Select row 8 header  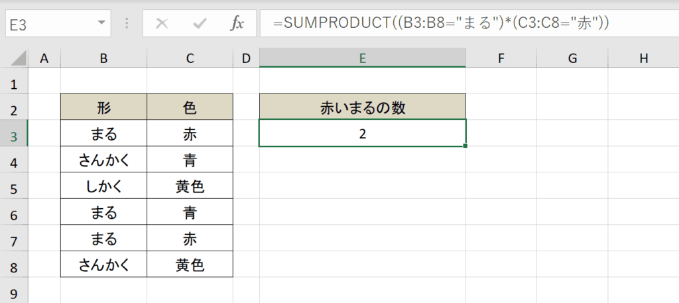point(14,265)
